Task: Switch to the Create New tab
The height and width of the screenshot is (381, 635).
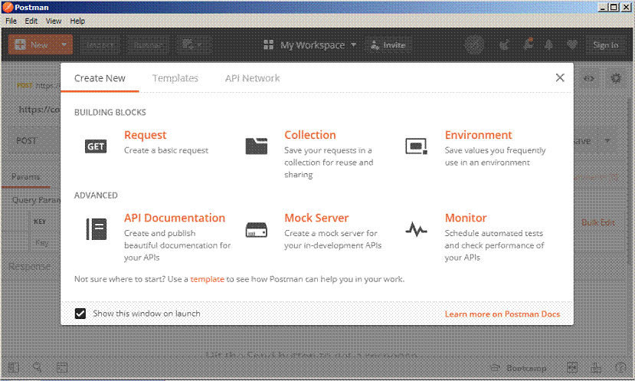Action: [x=100, y=78]
